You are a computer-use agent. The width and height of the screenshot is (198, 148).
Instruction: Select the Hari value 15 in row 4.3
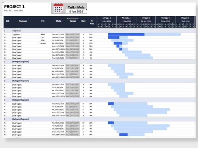[x=83, y=110]
